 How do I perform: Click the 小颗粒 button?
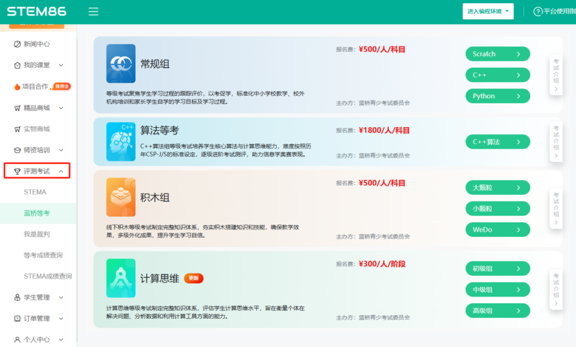(x=498, y=208)
